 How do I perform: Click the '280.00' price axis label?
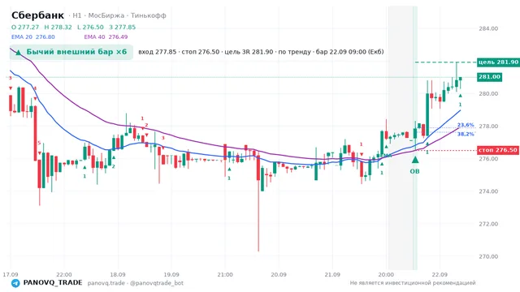coord(488,94)
